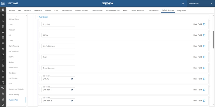Enable Hide Field checkbox for RTOW
This screenshot has width=215, height=107.
[x=204, y=35]
